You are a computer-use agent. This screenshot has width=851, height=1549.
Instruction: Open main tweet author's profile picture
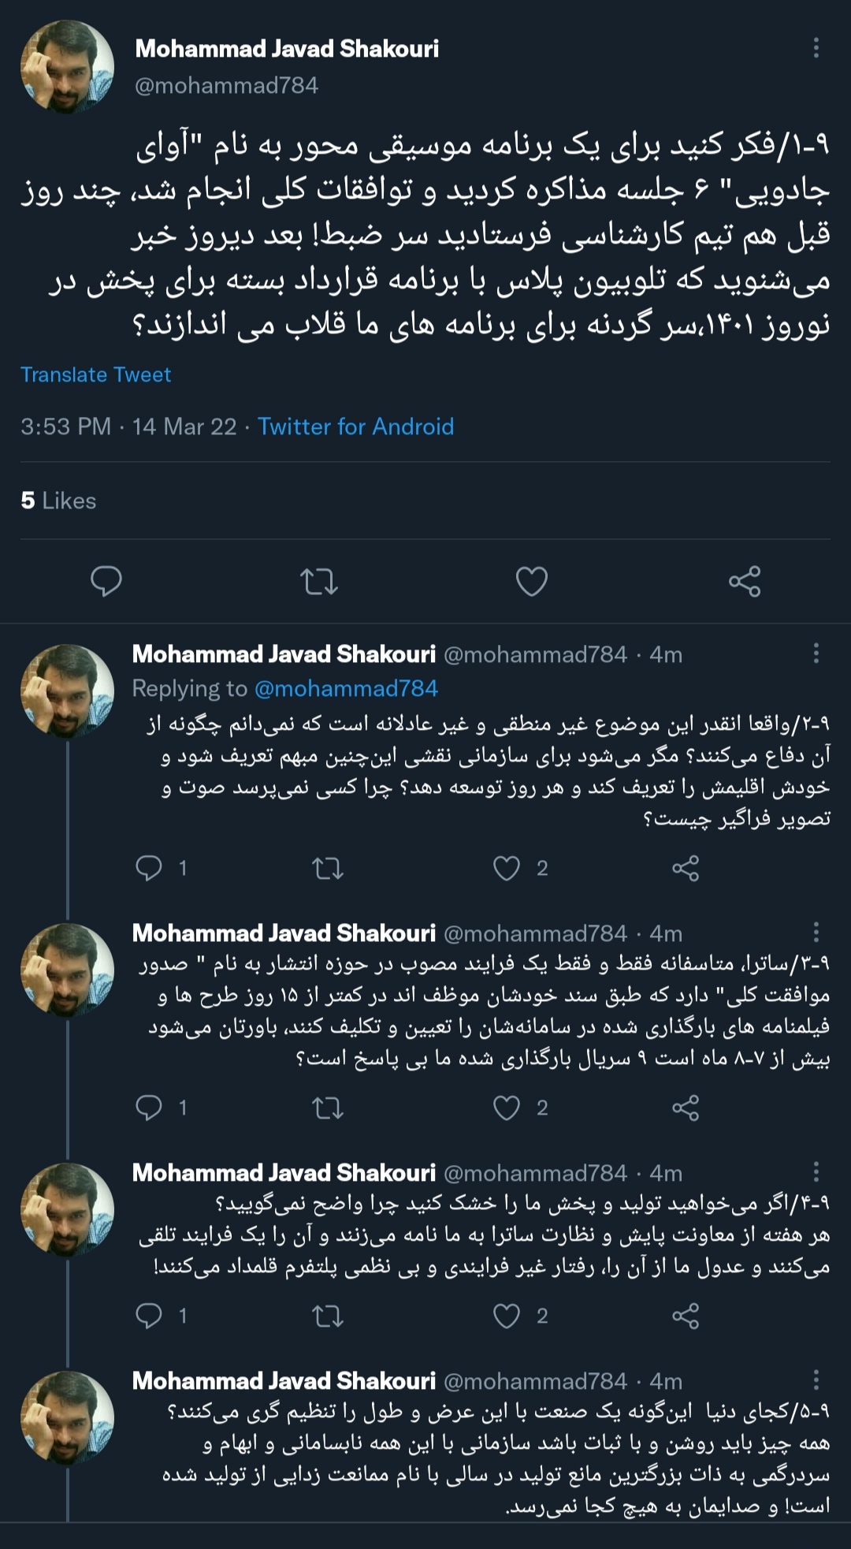point(67,67)
